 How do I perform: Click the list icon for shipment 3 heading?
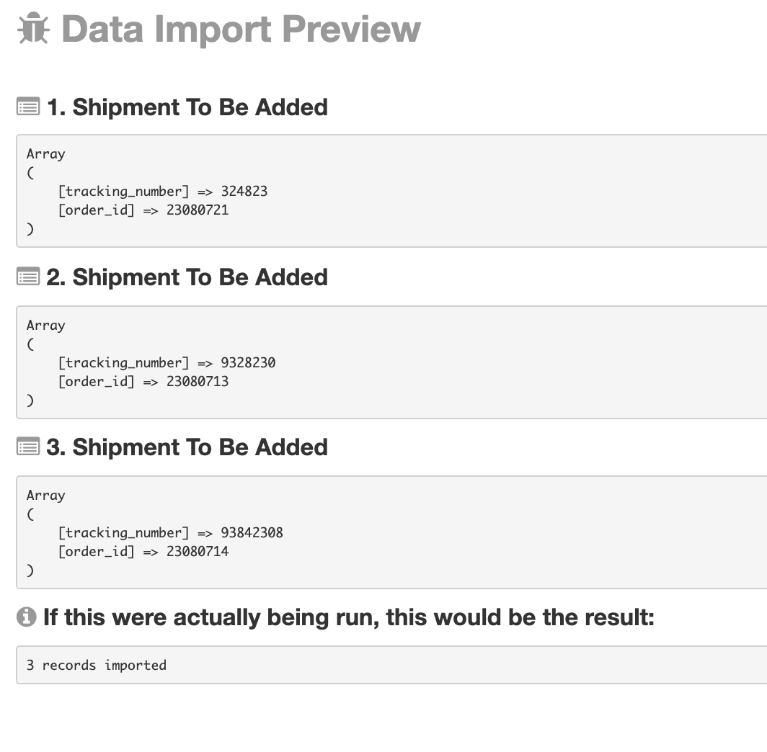click(x=28, y=446)
